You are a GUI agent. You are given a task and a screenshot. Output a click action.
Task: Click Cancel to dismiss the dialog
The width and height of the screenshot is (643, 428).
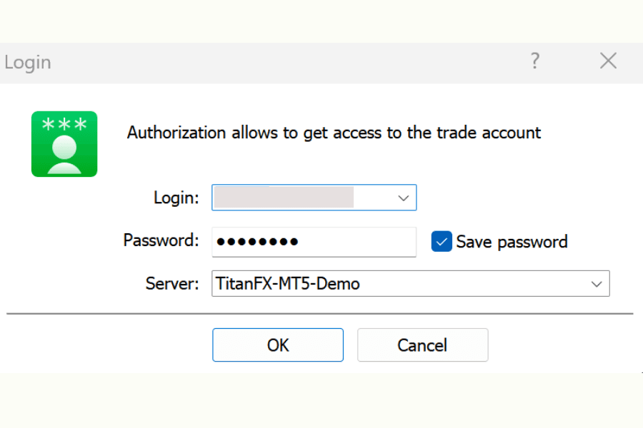point(422,345)
